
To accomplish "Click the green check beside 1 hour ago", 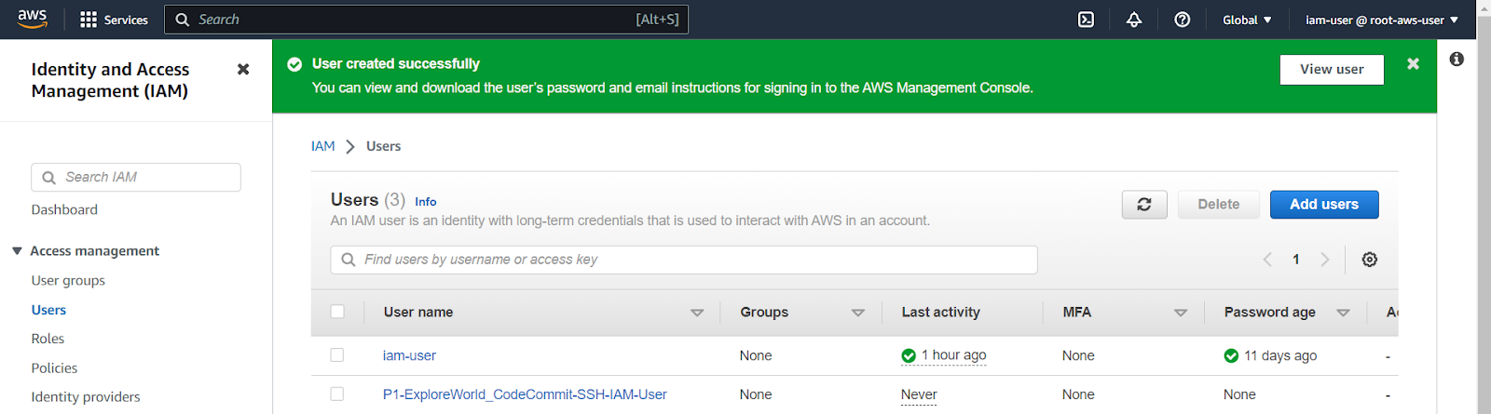I will coord(909,355).
